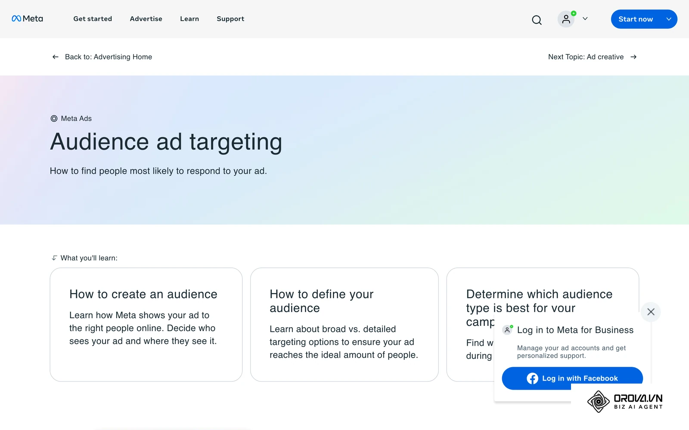Expand the Start now dropdown arrow

click(669, 19)
